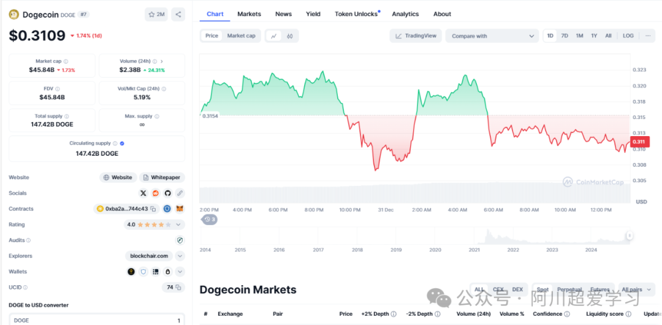Image resolution: width=662 pixels, height=325 pixels.
Task: Open the Compare with dropdown
Action: (x=492, y=36)
